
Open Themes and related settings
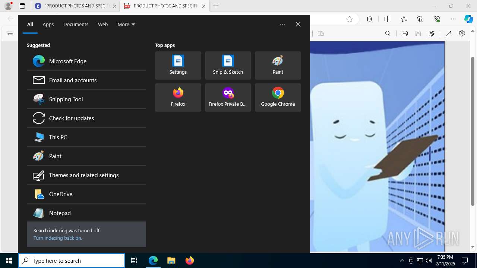pos(86,175)
